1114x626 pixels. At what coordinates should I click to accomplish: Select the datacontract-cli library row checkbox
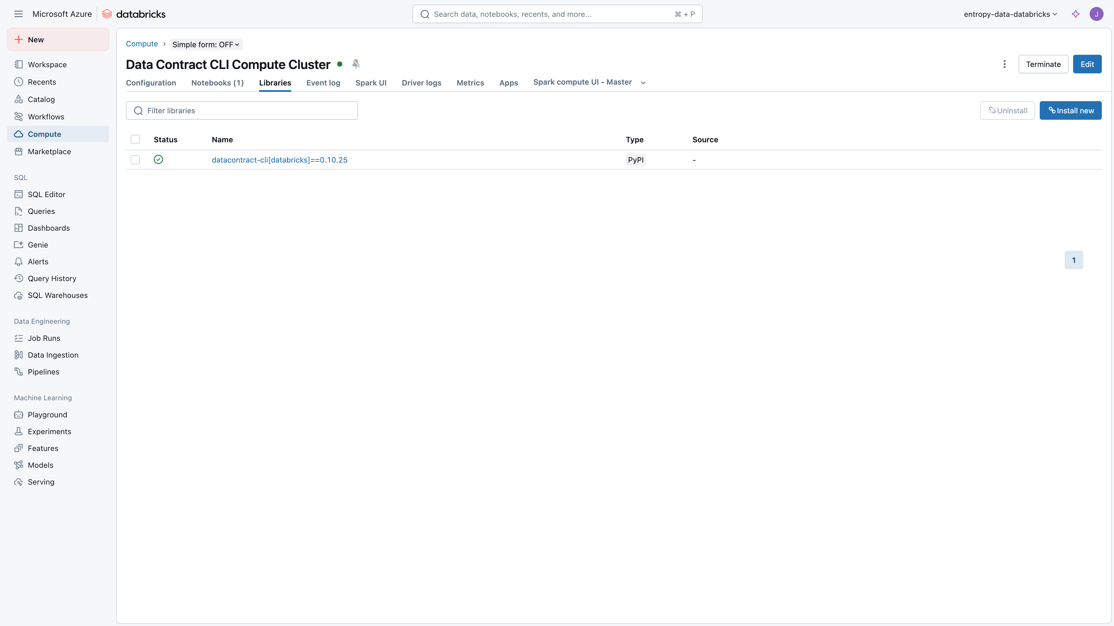[x=135, y=160]
